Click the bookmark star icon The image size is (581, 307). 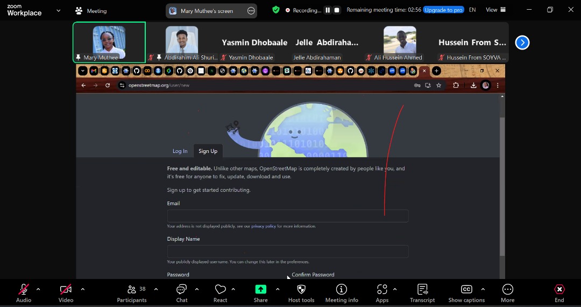(x=439, y=85)
